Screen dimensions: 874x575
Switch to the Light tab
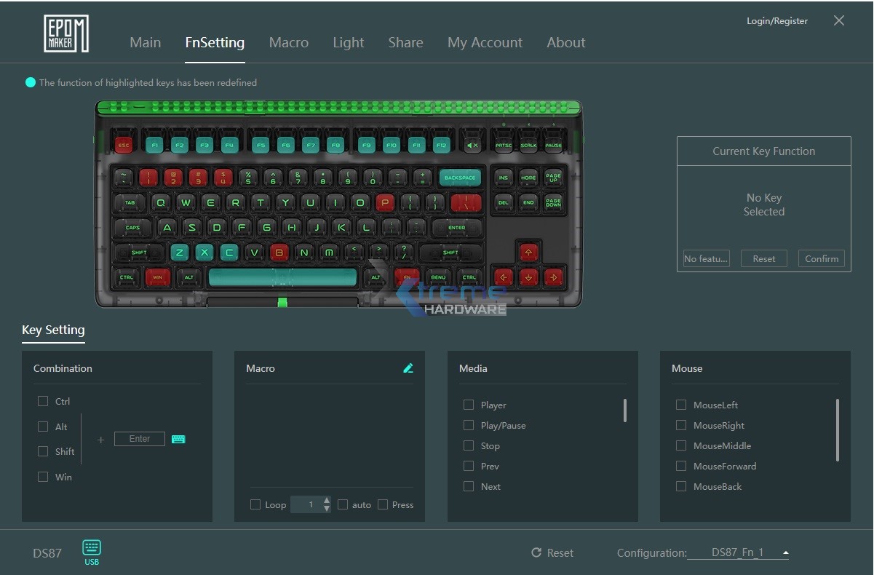tap(348, 42)
